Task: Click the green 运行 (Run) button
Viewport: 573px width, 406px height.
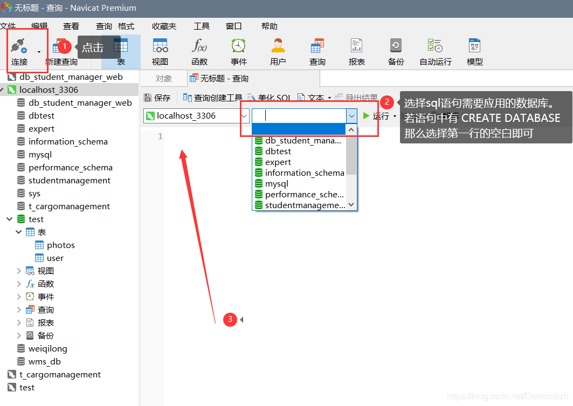Action: tap(376, 116)
